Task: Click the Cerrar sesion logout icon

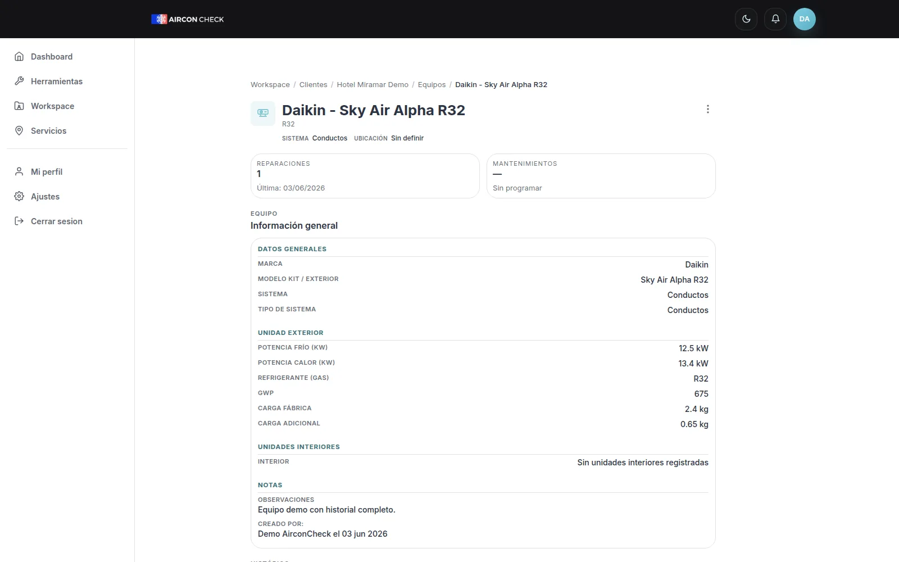Action: point(19,221)
